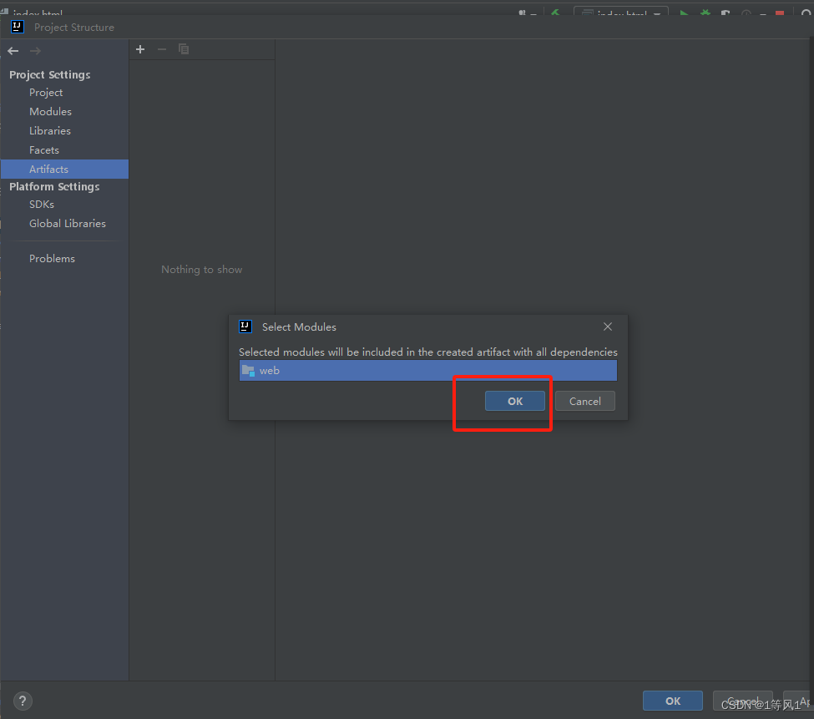Click the green run icon in main toolbar
This screenshot has height=719, width=814.
pyautogui.click(x=685, y=13)
